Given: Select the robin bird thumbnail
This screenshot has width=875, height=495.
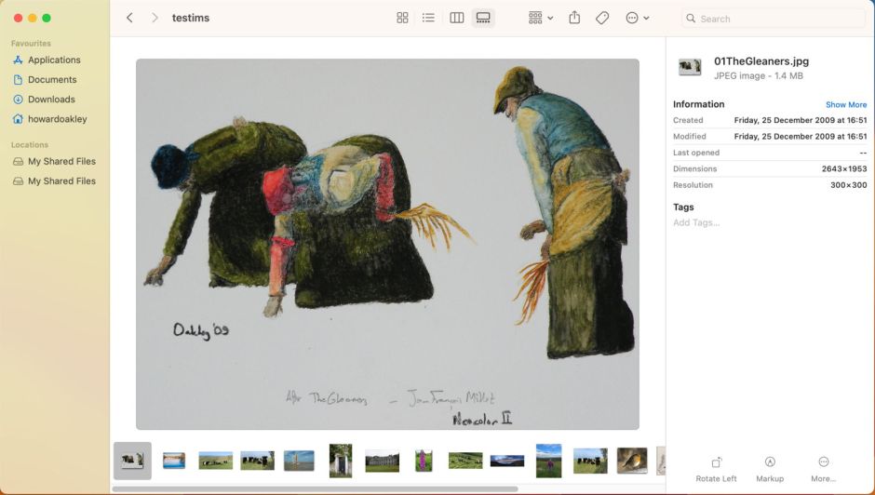Looking at the screenshot, I should click(632, 461).
